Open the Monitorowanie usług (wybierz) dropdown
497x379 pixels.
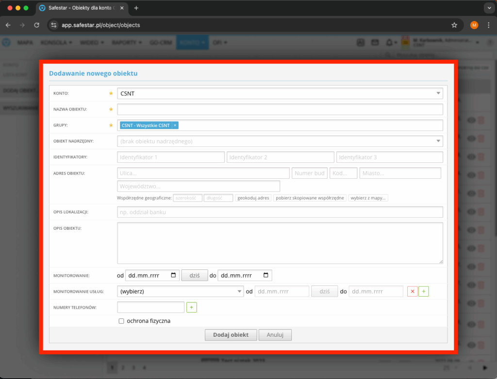tap(180, 291)
